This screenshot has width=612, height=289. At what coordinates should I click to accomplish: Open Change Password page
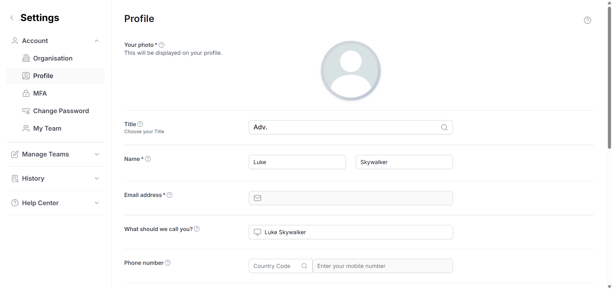click(61, 111)
